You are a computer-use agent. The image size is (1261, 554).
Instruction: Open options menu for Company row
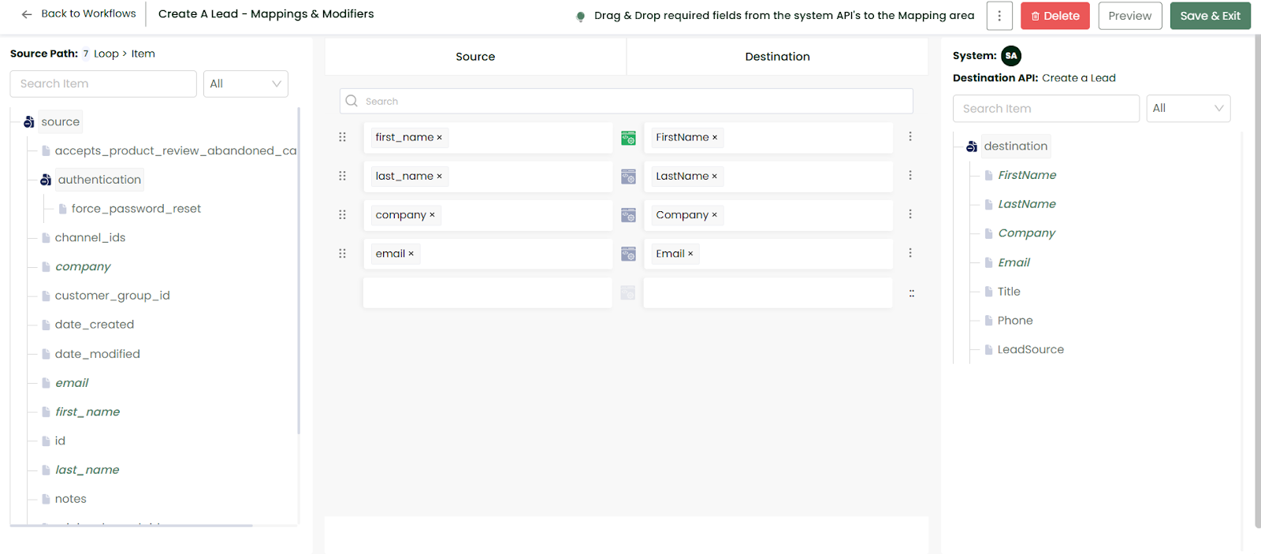[910, 214]
